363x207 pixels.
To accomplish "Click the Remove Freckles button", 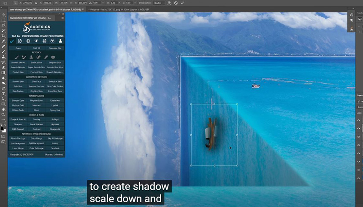I will 36,86.
